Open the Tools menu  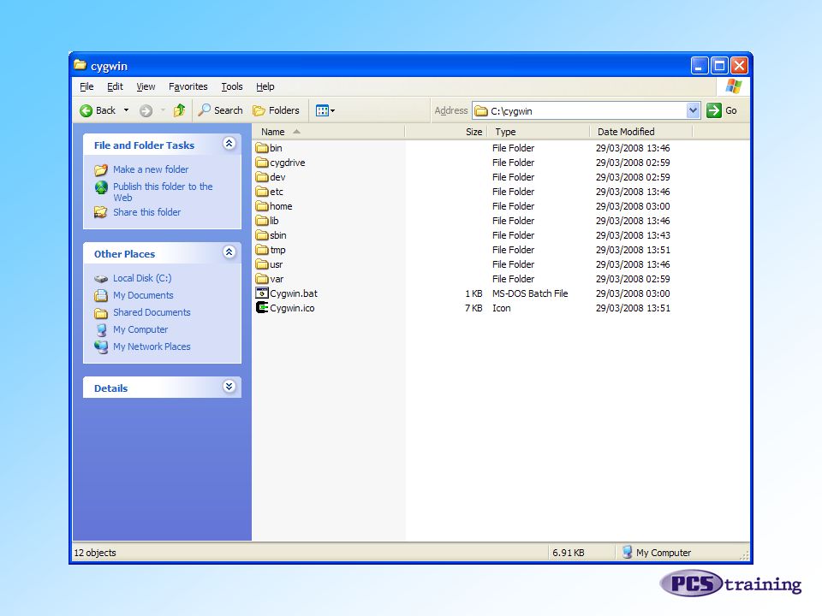point(232,86)
